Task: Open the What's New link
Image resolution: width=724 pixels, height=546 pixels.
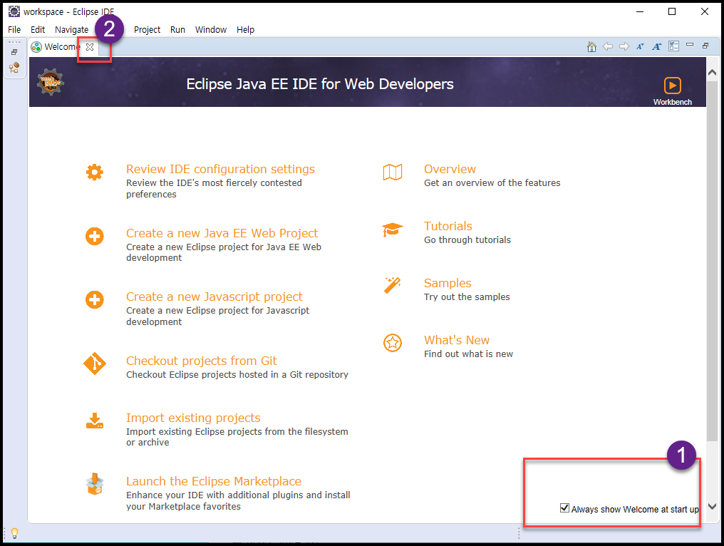Action: [457, 341]
